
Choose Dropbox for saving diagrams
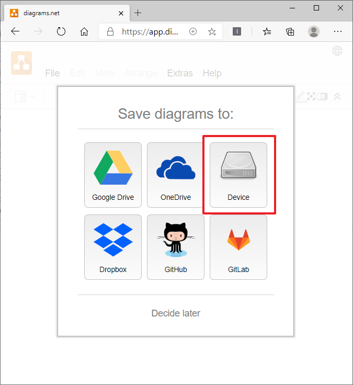coord(113,247)
